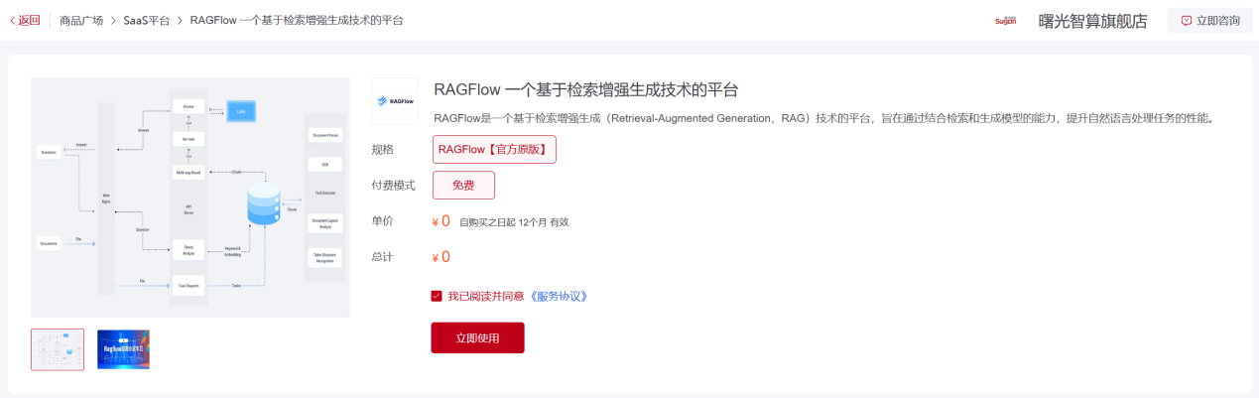
Task: Go back using the 返回 arrow
Action: pyautogui.click(x=25, y=20)
